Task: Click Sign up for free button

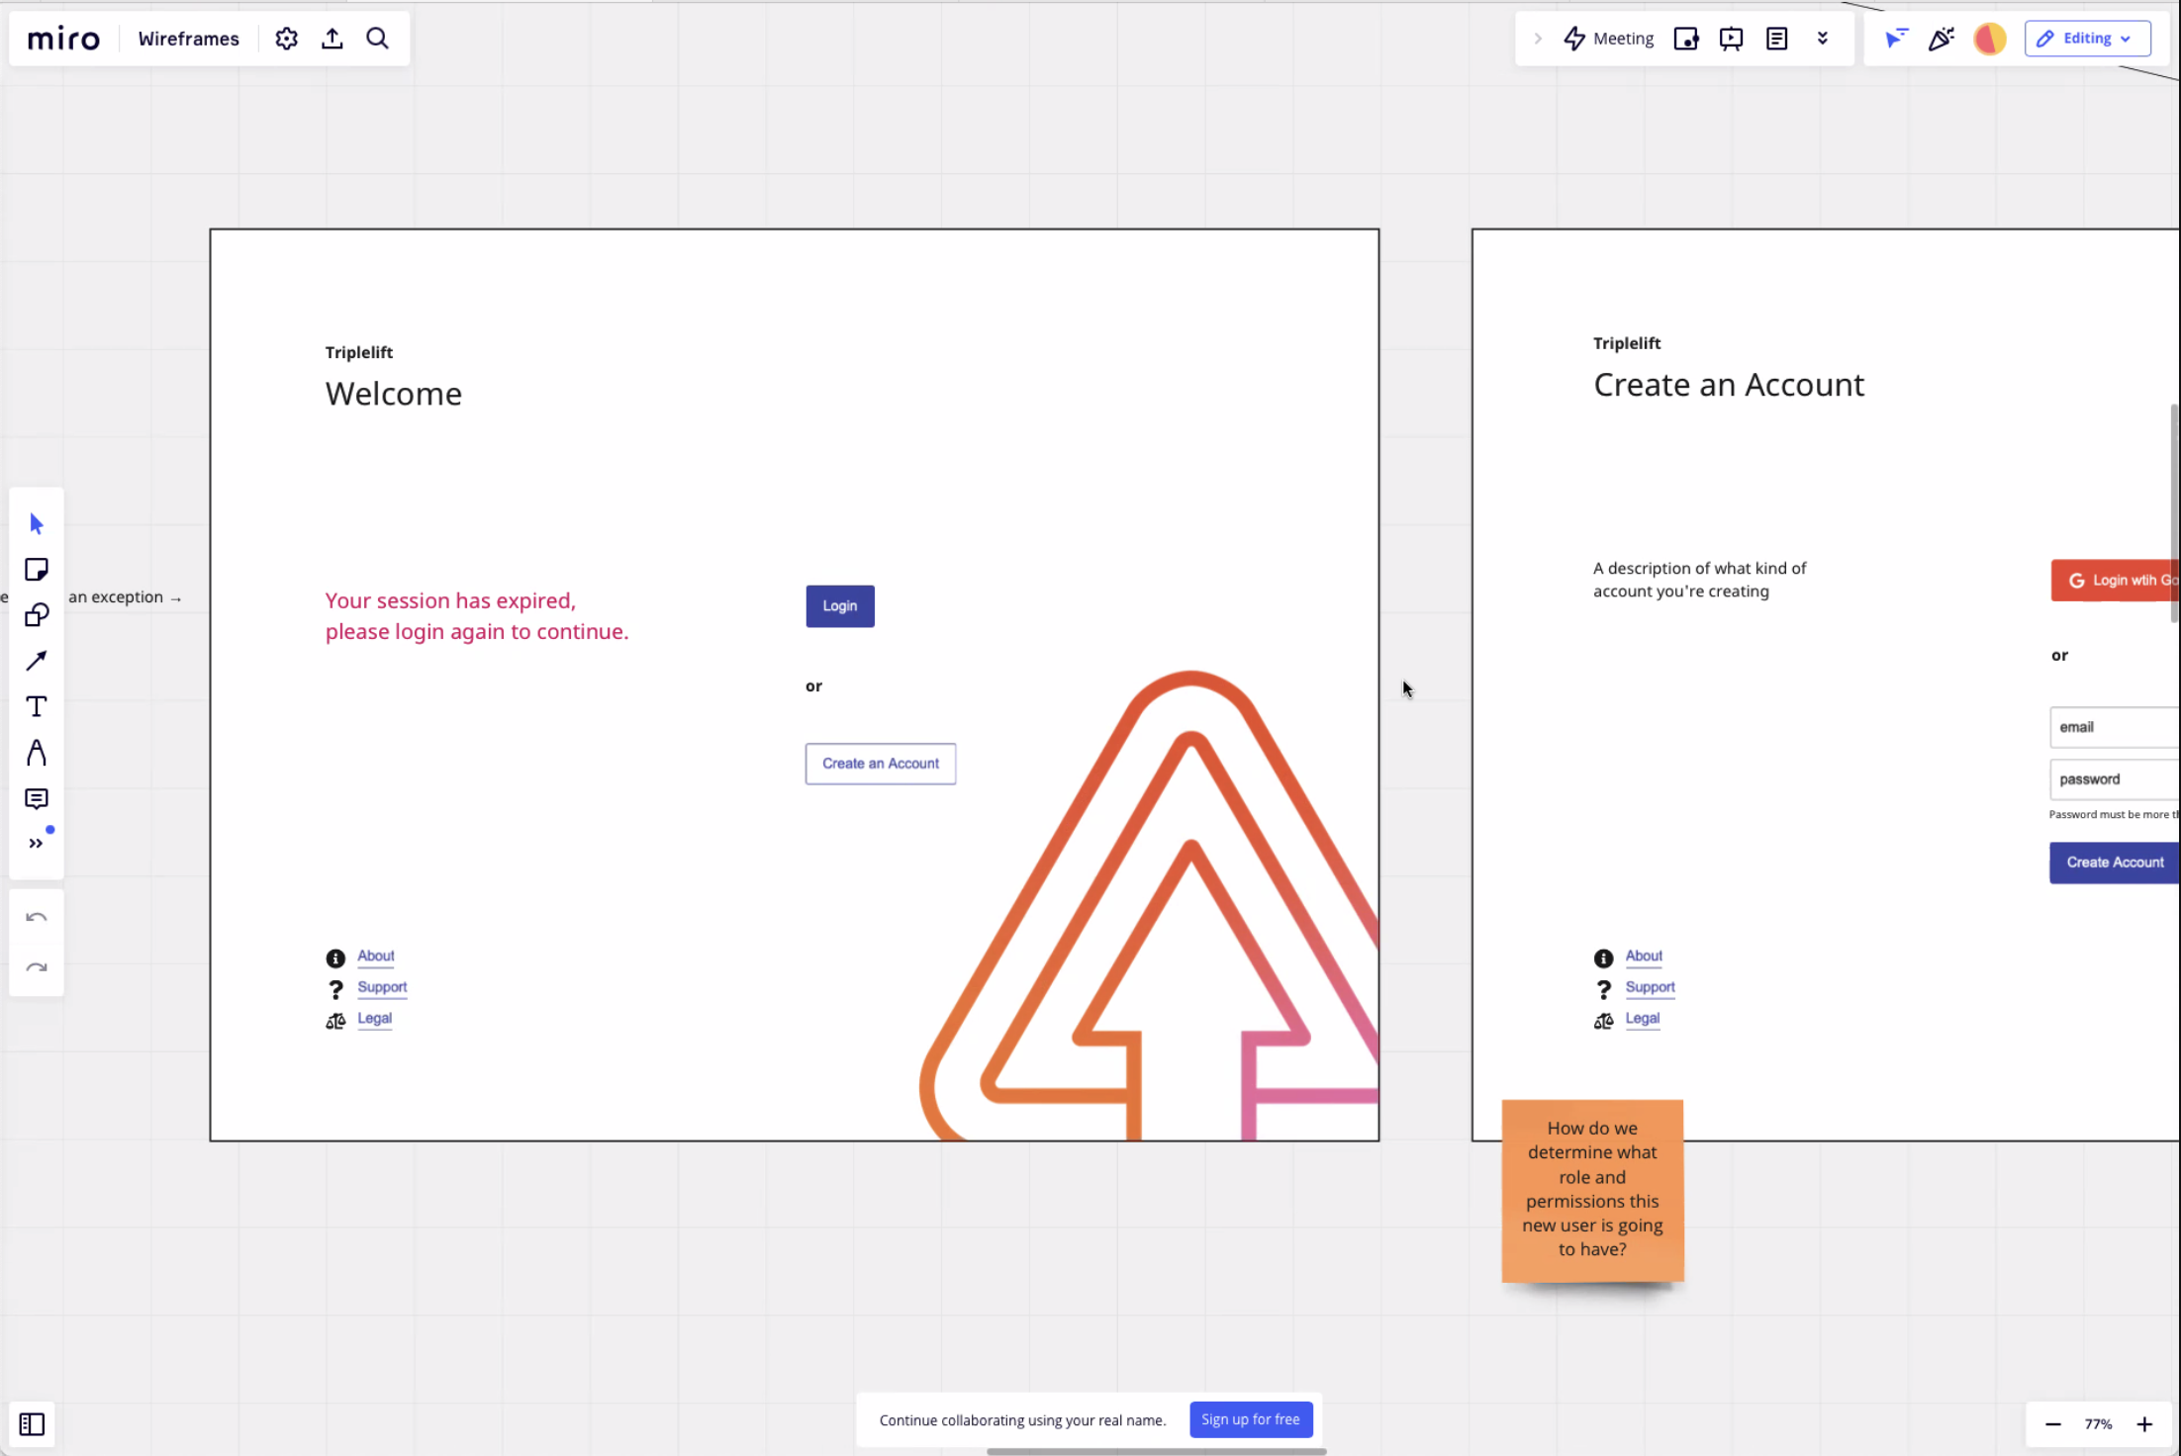Action: (x=1250, y=1419)
